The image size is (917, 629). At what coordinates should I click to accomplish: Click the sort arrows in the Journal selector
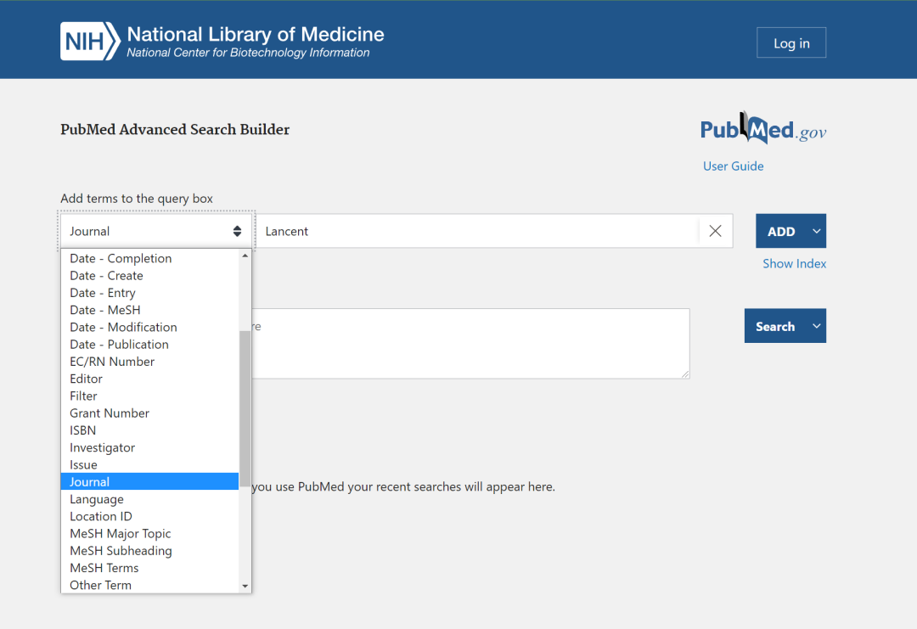pos(237,230)
